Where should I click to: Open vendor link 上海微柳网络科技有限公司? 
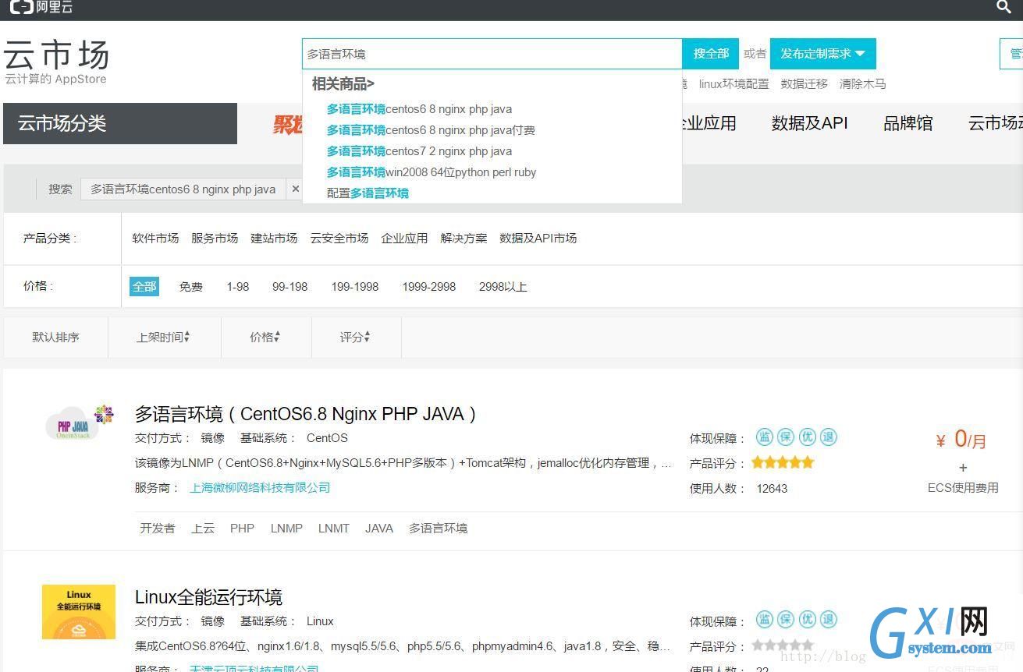point(260,487)
